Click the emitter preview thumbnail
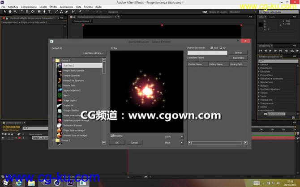The width and height of the screenshot is (300, 187). pyautogui.click(x=147, y=92)
